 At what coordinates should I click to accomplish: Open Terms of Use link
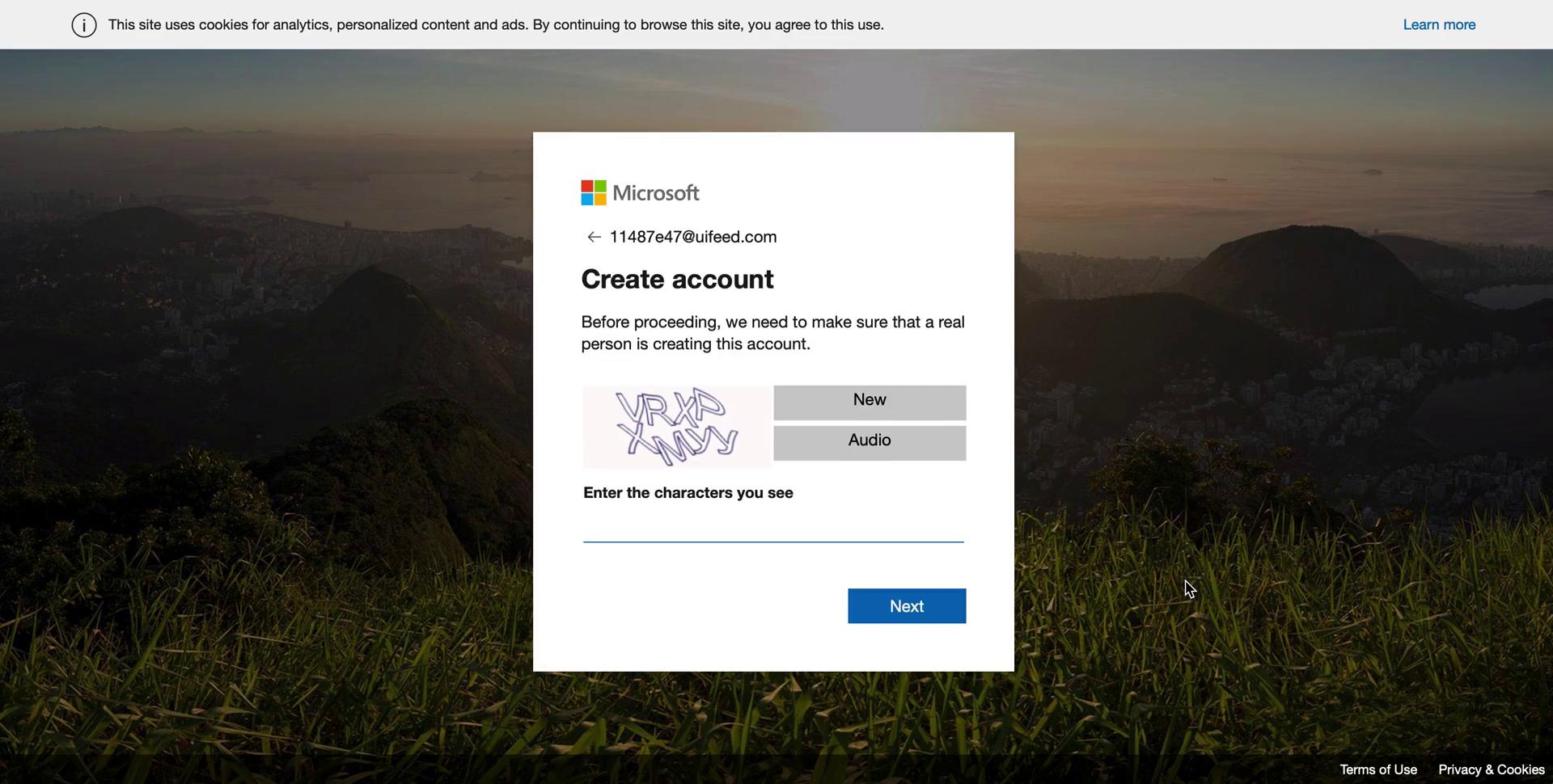pos(1377,769)
